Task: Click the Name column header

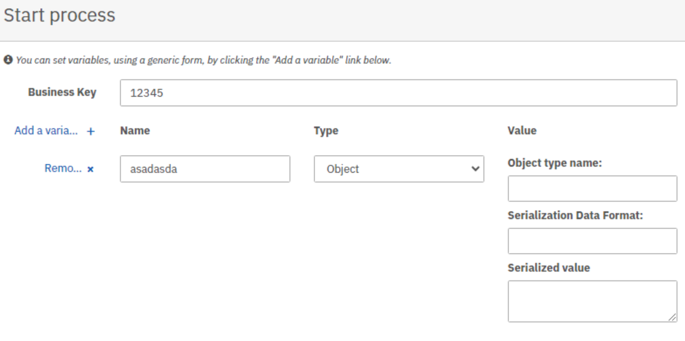Action: 135,131
